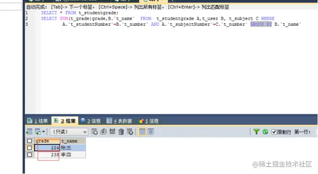
Task: Expand the arrow beside the copy data icon
Action: tap(43, 132)
